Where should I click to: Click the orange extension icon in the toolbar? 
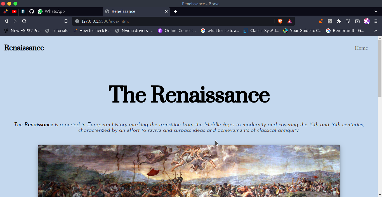[x=321, y=21]
